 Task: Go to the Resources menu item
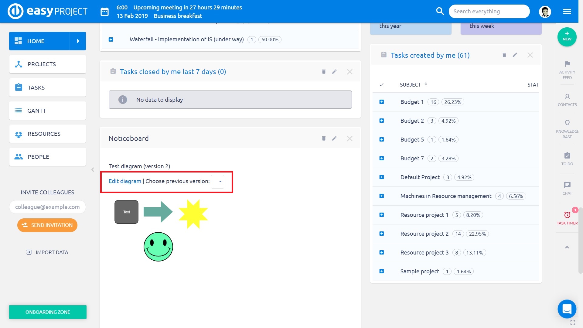click(x=48, y=134)
